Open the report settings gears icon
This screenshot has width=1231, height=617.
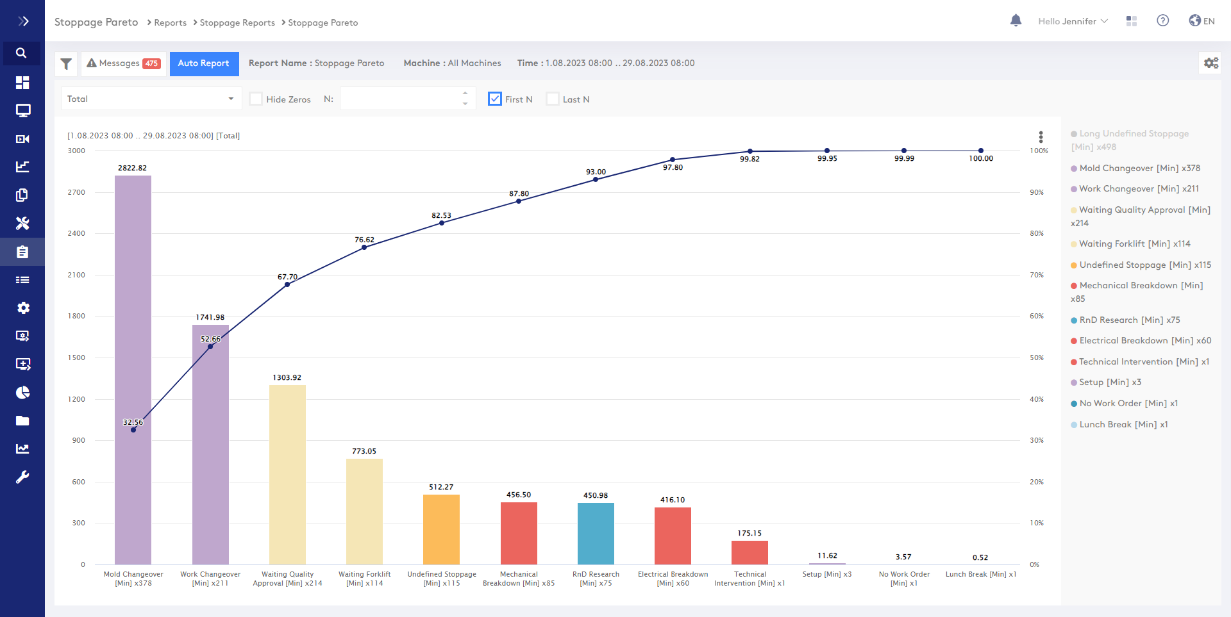pyautogui.click(x=1210, y=63)
